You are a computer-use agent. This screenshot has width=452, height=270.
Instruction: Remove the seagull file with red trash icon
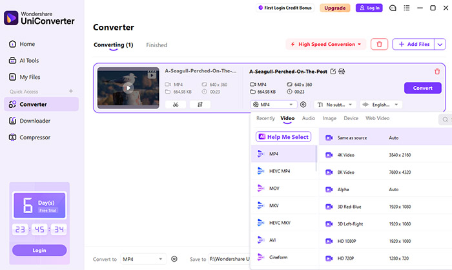click(x=437, y=72)
